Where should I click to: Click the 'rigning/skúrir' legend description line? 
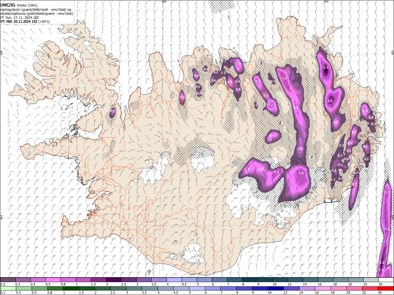[36, 10]
